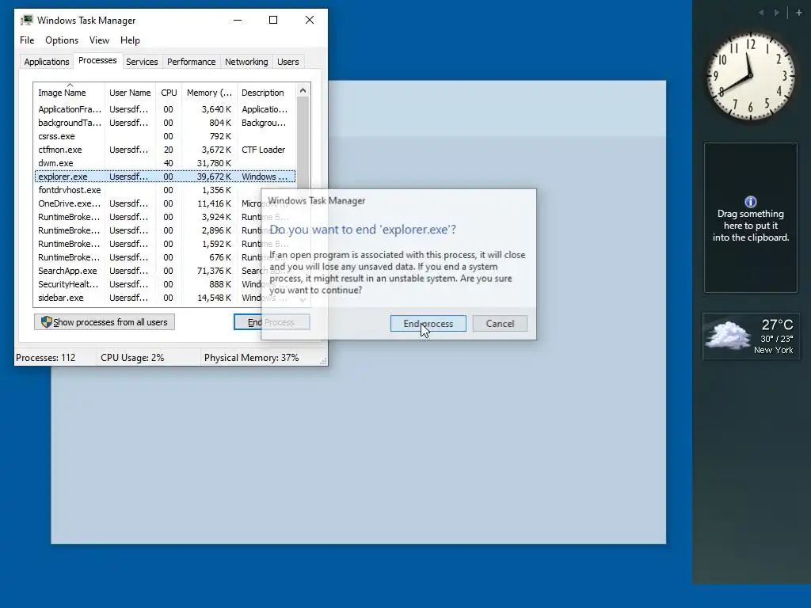This screenshot has height=608, width=811.
Task: Select the explorer.exe process row
Action: coord(165,177)
